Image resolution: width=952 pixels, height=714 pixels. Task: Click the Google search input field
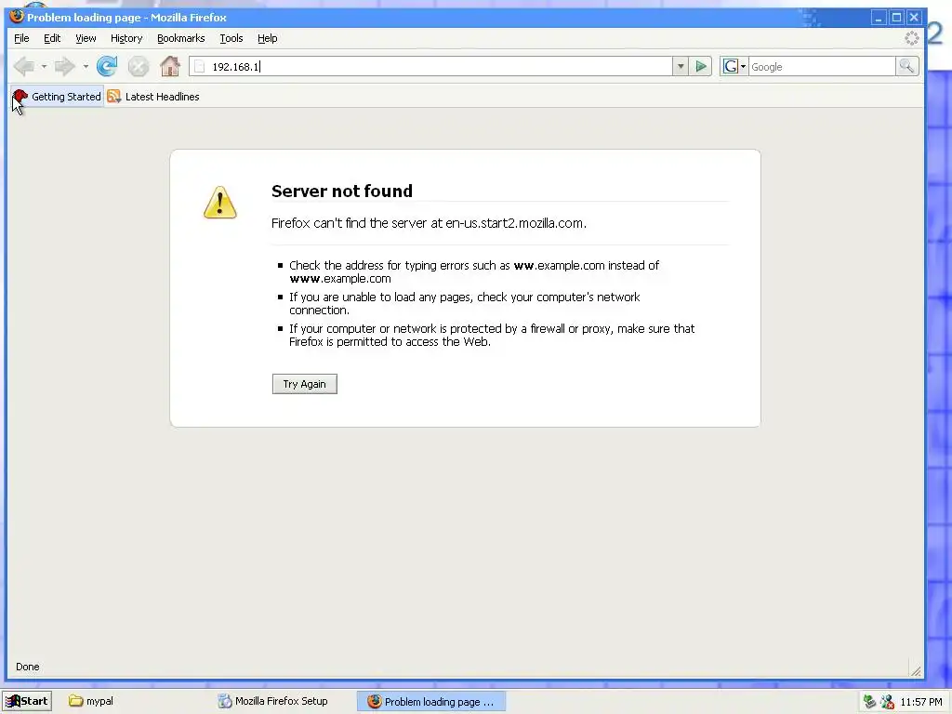pyautogui.click(x=822, y=67)
